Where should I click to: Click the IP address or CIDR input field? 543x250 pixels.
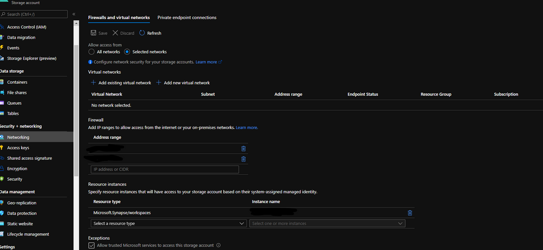click(x=165, y=170)
